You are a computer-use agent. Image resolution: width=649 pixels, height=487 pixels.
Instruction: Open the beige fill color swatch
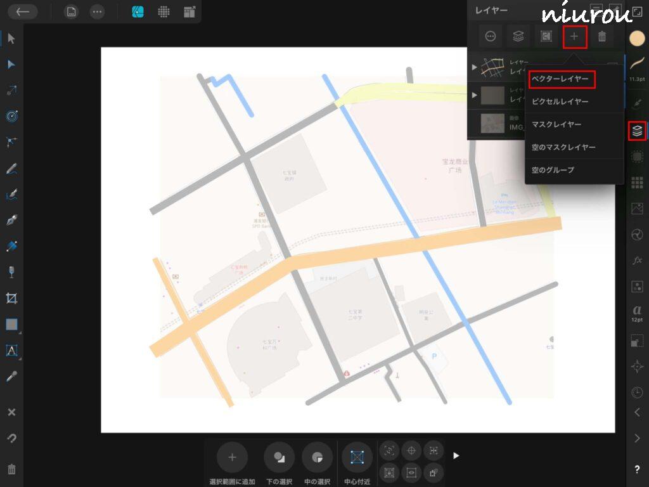[637, 38]
